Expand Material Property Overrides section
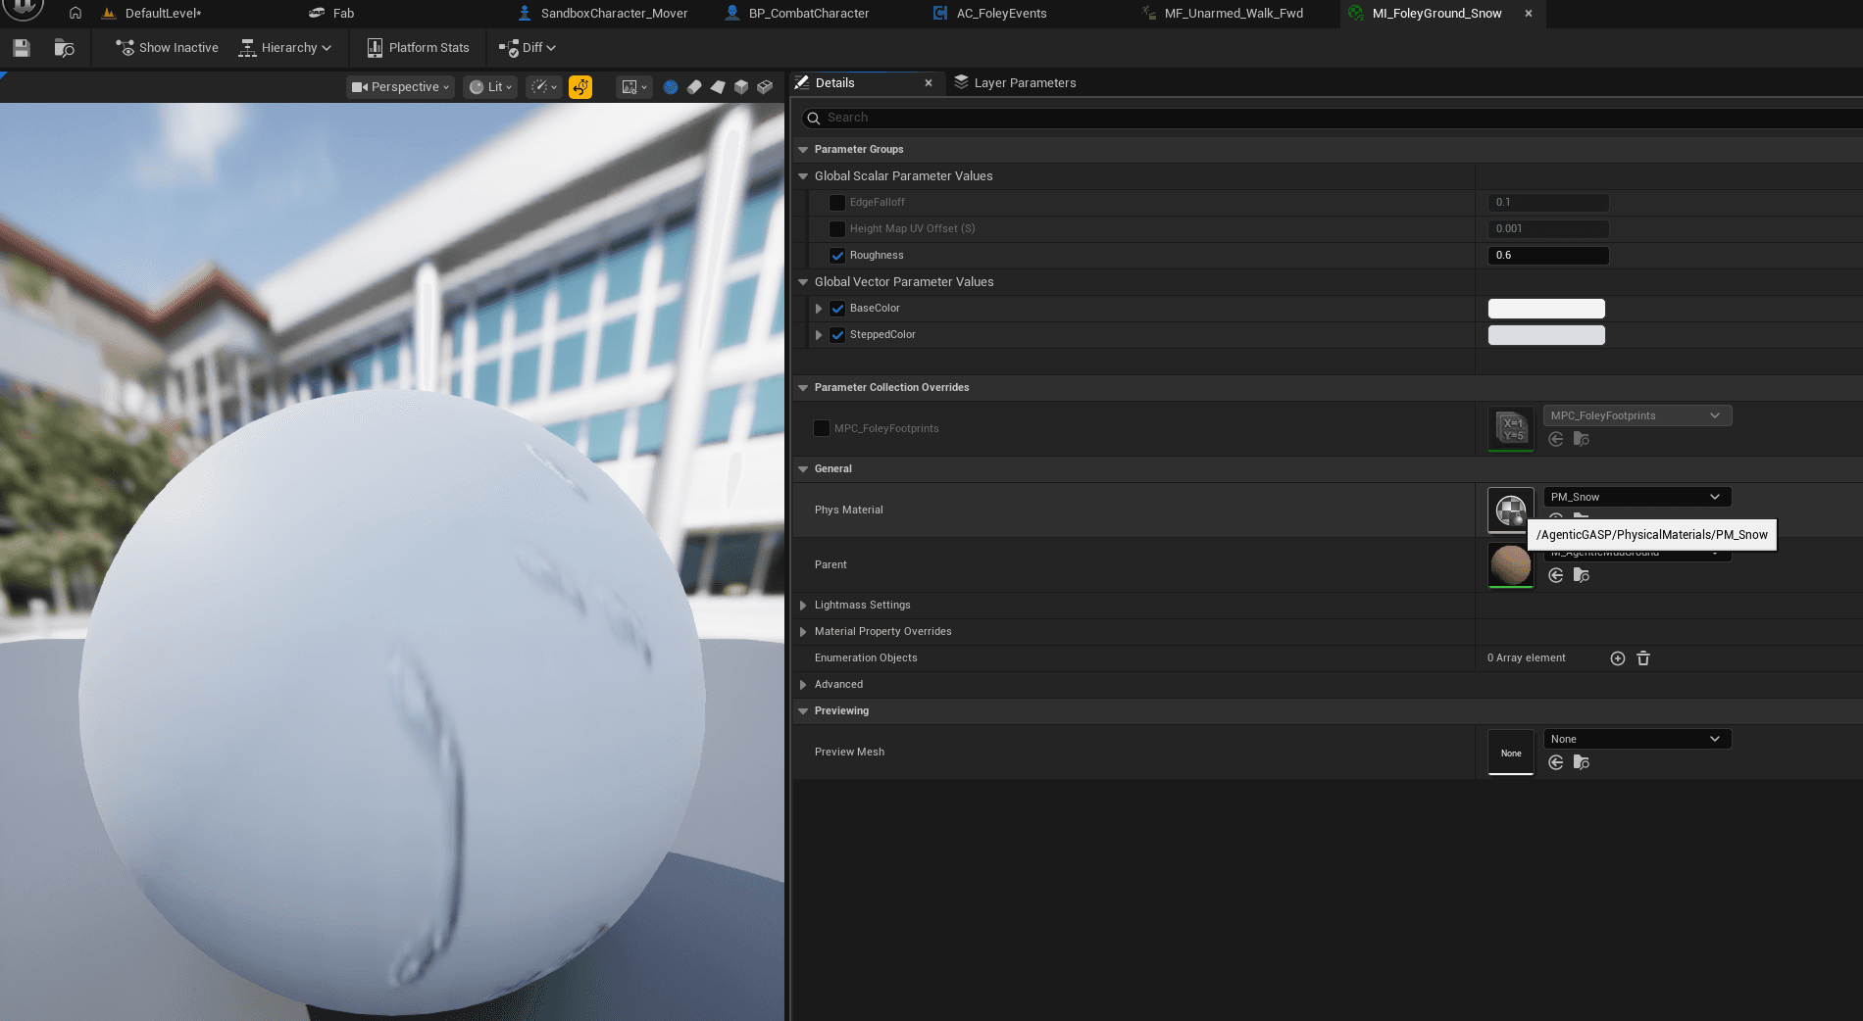This screenshot has width=1863, height=1021. 803,632
